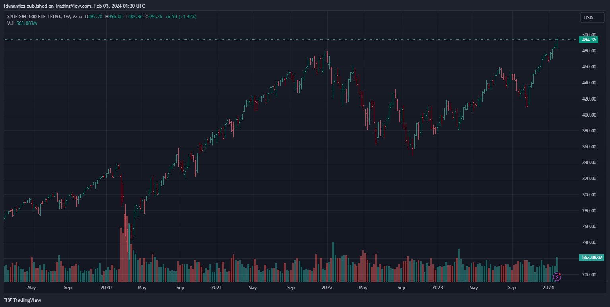Click the 2020 marker on time axis

click(106, 287)
